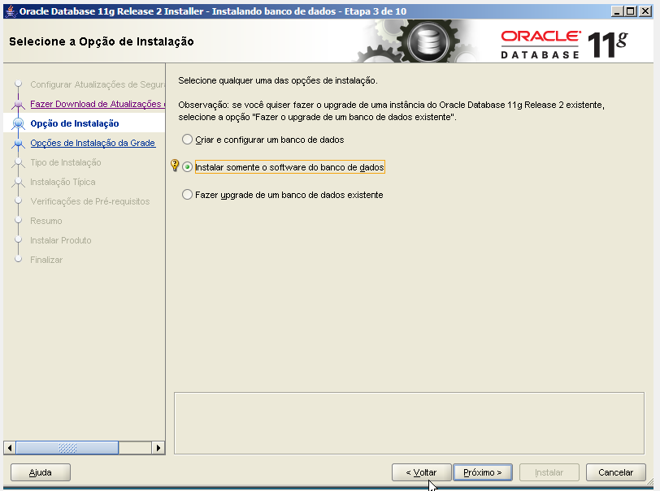Image resolution: width=660 pixels, height=491 pixels.
Task: Click the right arrow of the sidebar scrollbar
Action: tap(159, 447)
